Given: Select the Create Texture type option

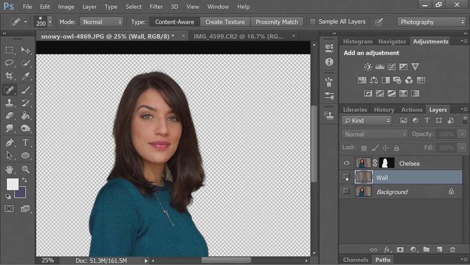Looking at the screenshot, I should 225,22.
